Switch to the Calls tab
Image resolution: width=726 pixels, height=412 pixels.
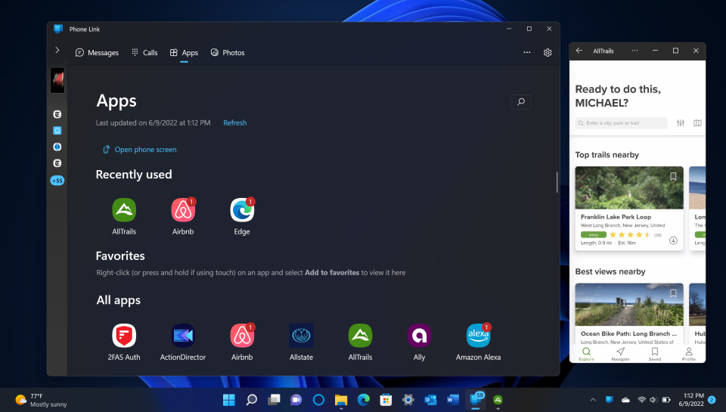pyautogui.click(x=144, y=53)
